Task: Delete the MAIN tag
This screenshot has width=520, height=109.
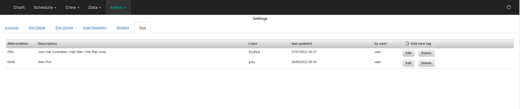Action: click(426, 63)
